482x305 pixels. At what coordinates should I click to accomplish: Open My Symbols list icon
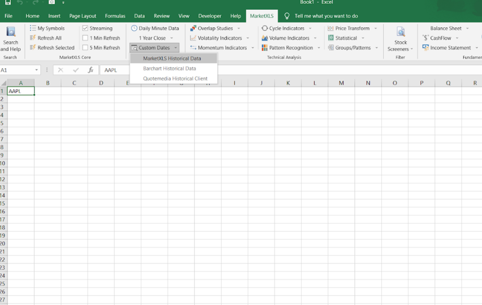(32, 28)
